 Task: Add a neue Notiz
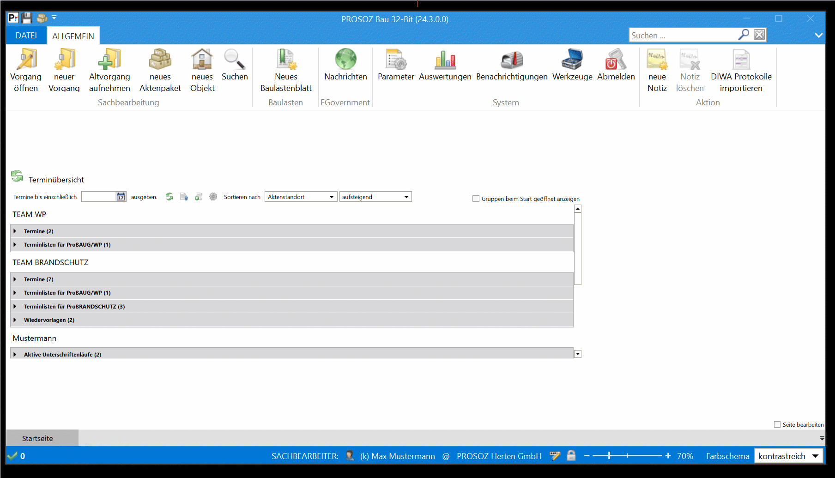click(657, 70)
